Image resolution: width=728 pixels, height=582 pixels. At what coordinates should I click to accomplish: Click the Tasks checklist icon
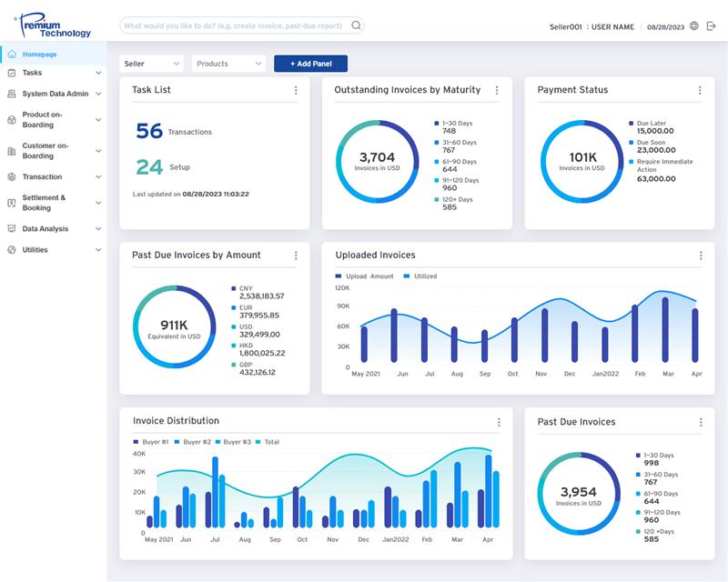pos(12,73)
